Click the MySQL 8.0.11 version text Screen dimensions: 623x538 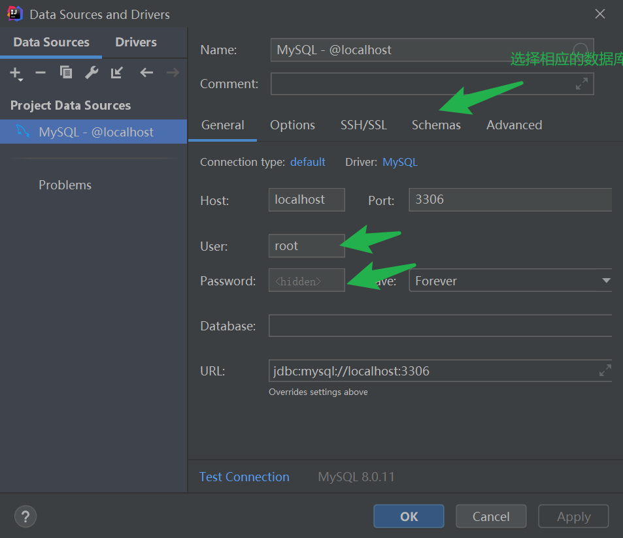[356, 477]
